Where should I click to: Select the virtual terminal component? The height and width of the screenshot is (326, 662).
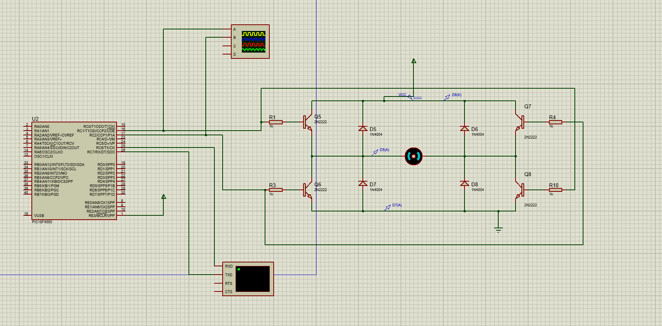pyautogui.click(x=248, y=279)
